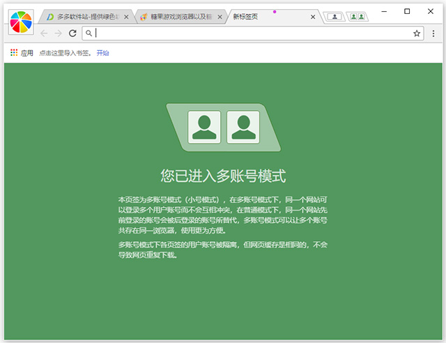
Task: Click the right user avatar graphic
Action: (243, 128)
